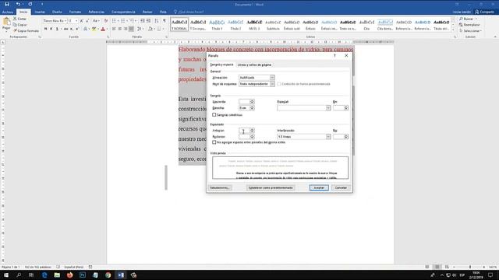Open the Archivo ribbon tab
499x280 pixels.
(8, 12)
